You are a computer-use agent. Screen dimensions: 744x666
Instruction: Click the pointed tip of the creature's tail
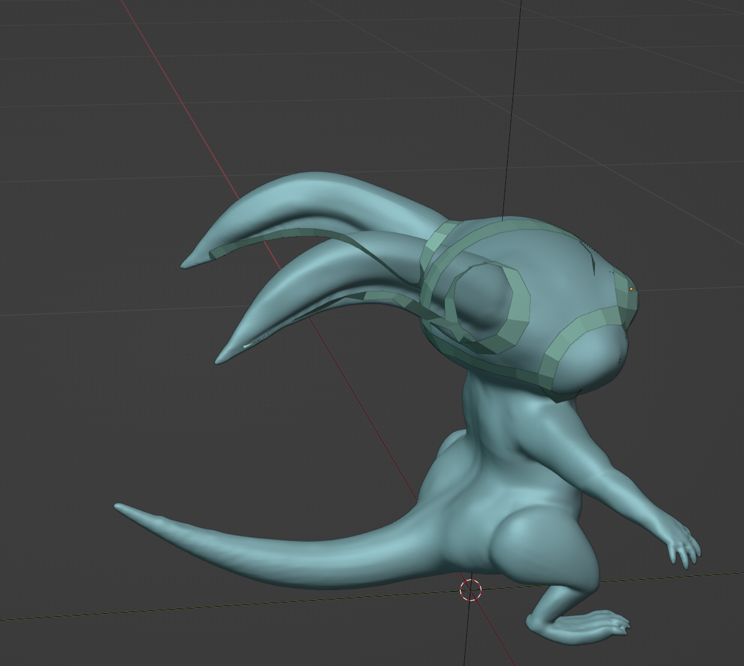point(118,507)
